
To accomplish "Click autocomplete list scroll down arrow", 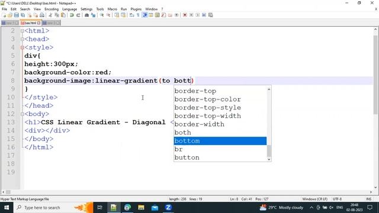I will (269, 159).
